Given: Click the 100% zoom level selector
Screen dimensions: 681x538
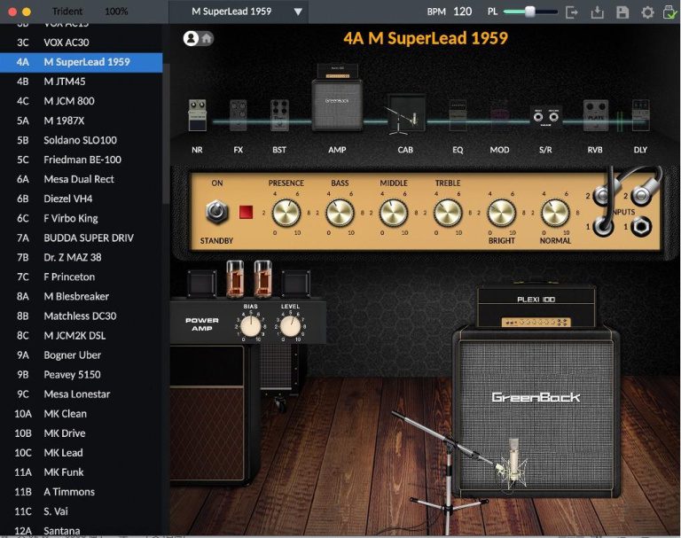Looking at the screenshot, I should 115,12.
